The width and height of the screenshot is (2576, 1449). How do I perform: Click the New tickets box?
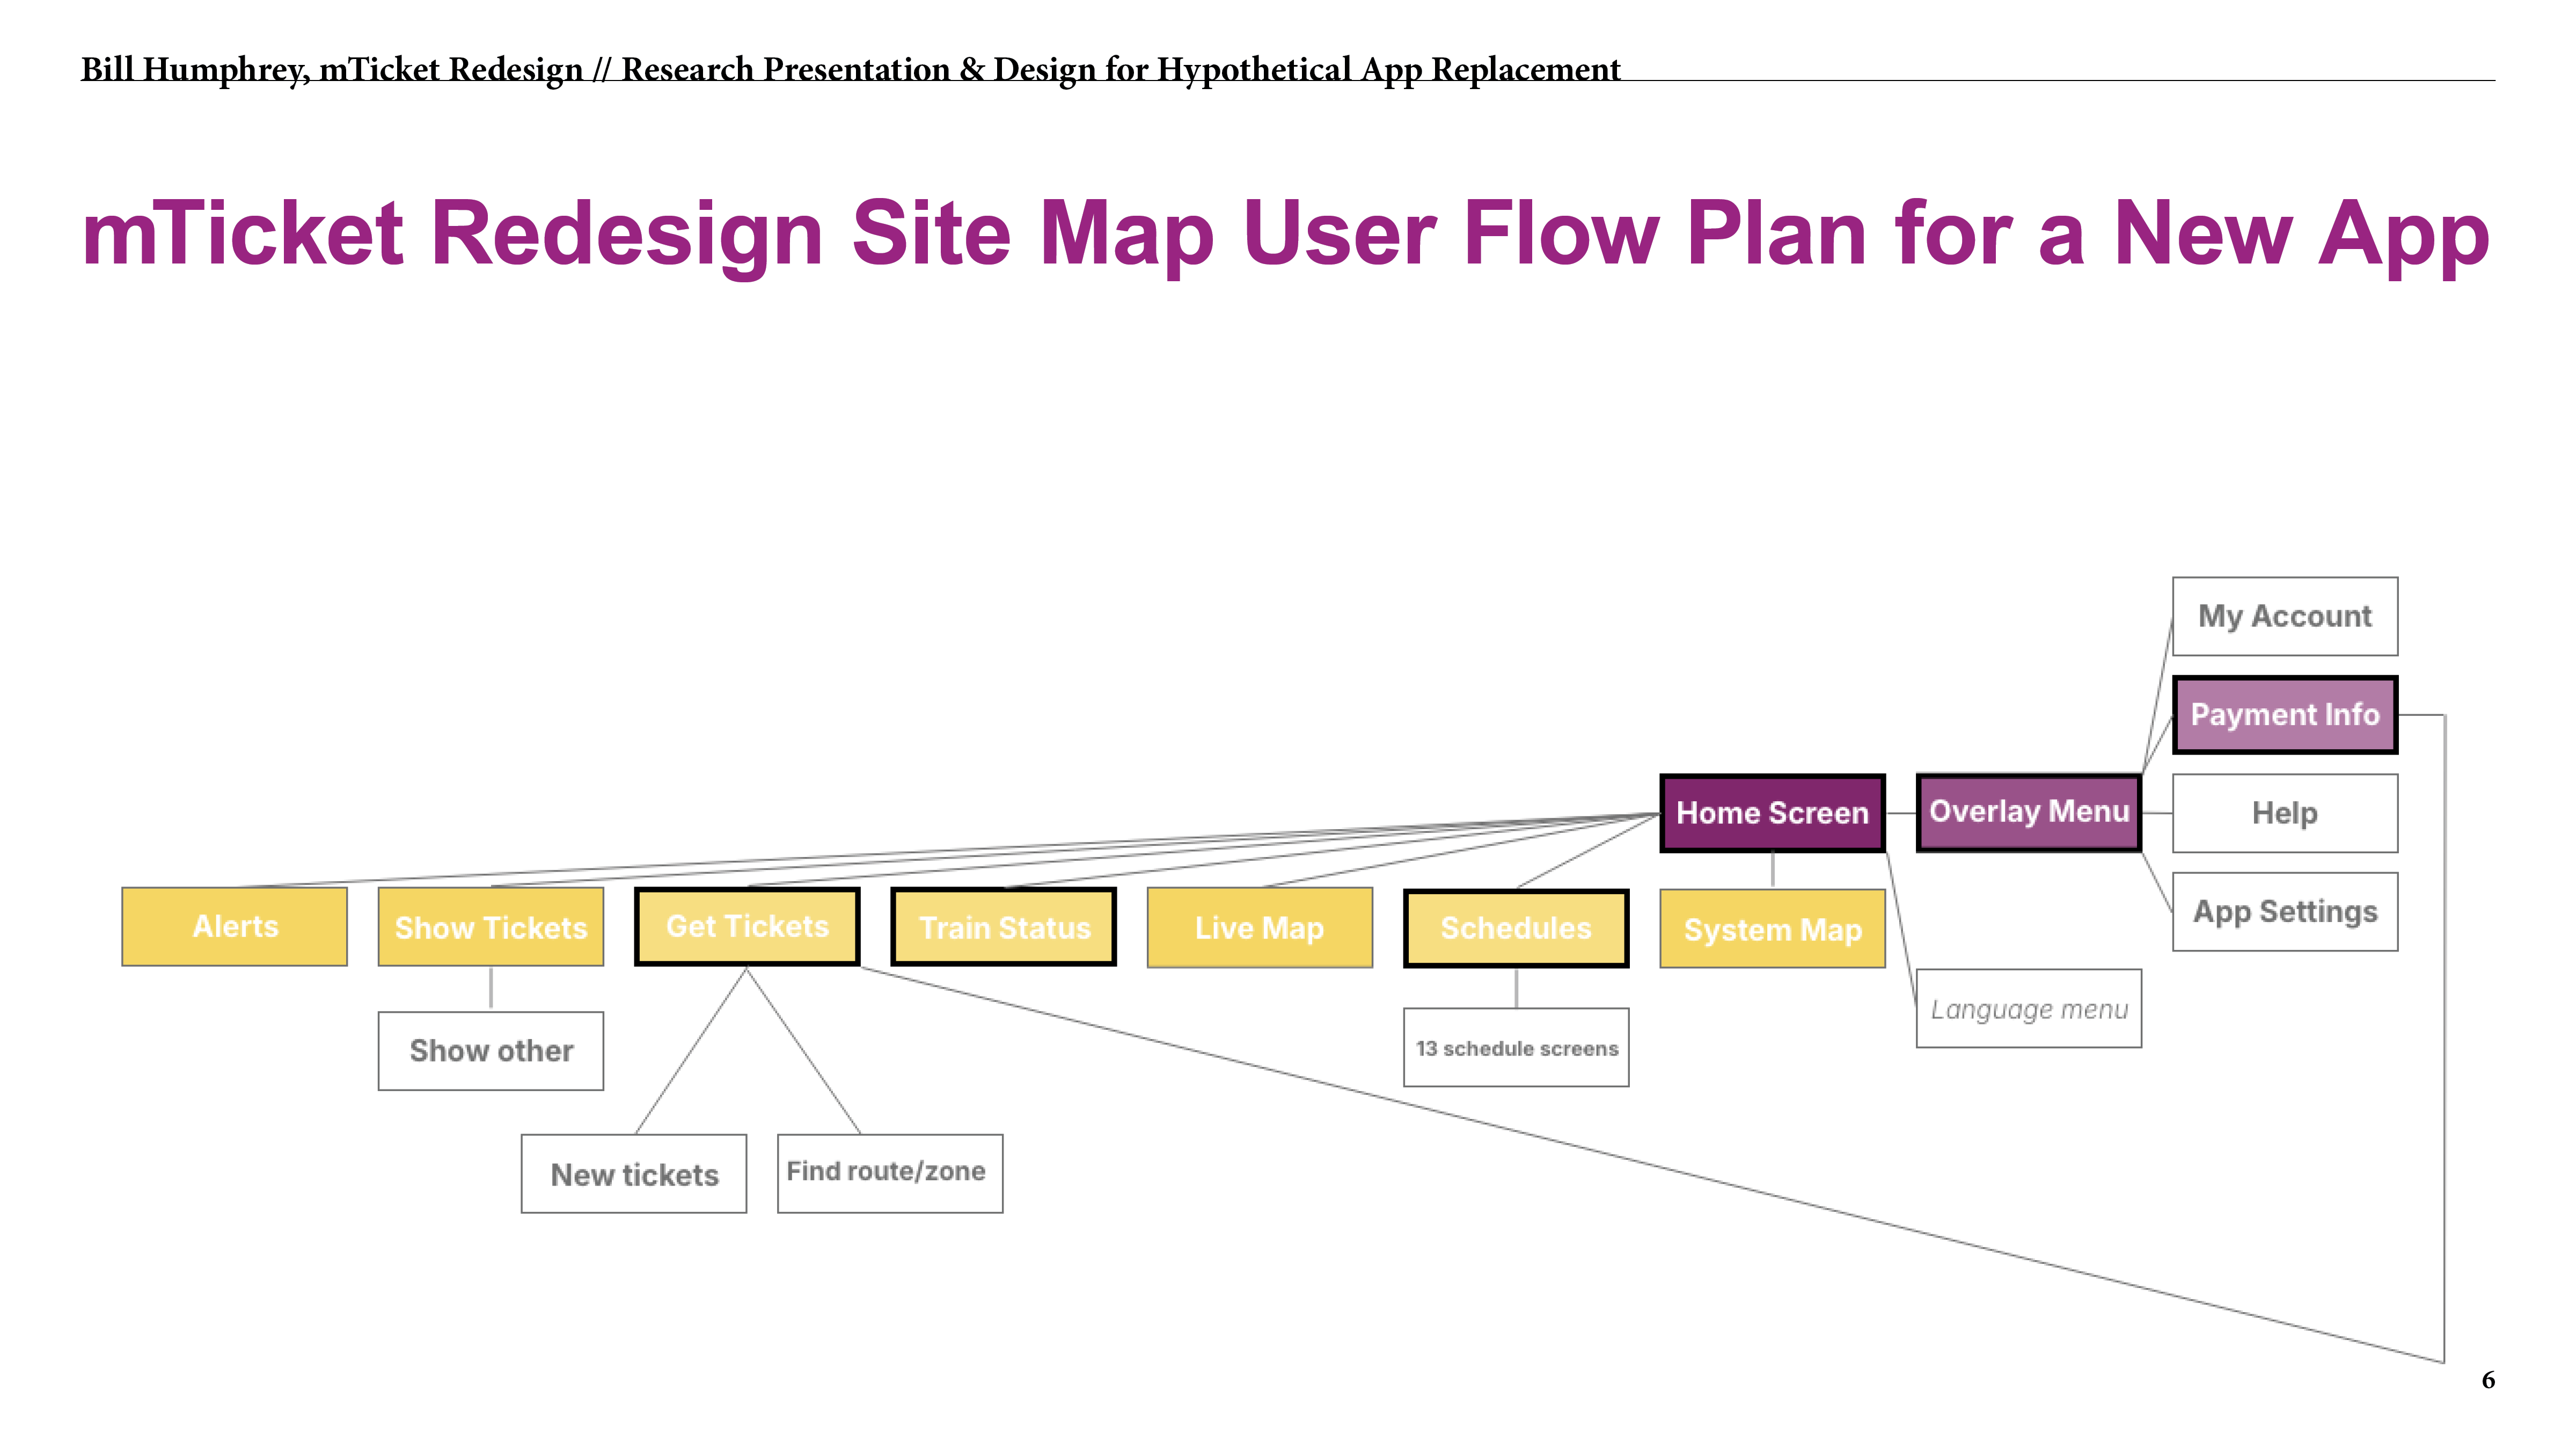[x=634, y=1174]
